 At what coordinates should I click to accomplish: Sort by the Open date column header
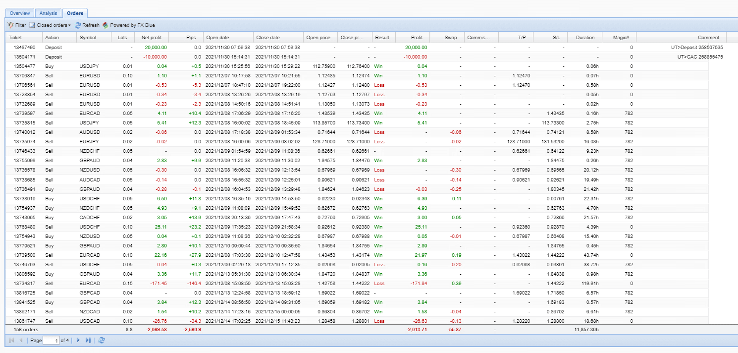pyautogui.click(x=228, y=38)
